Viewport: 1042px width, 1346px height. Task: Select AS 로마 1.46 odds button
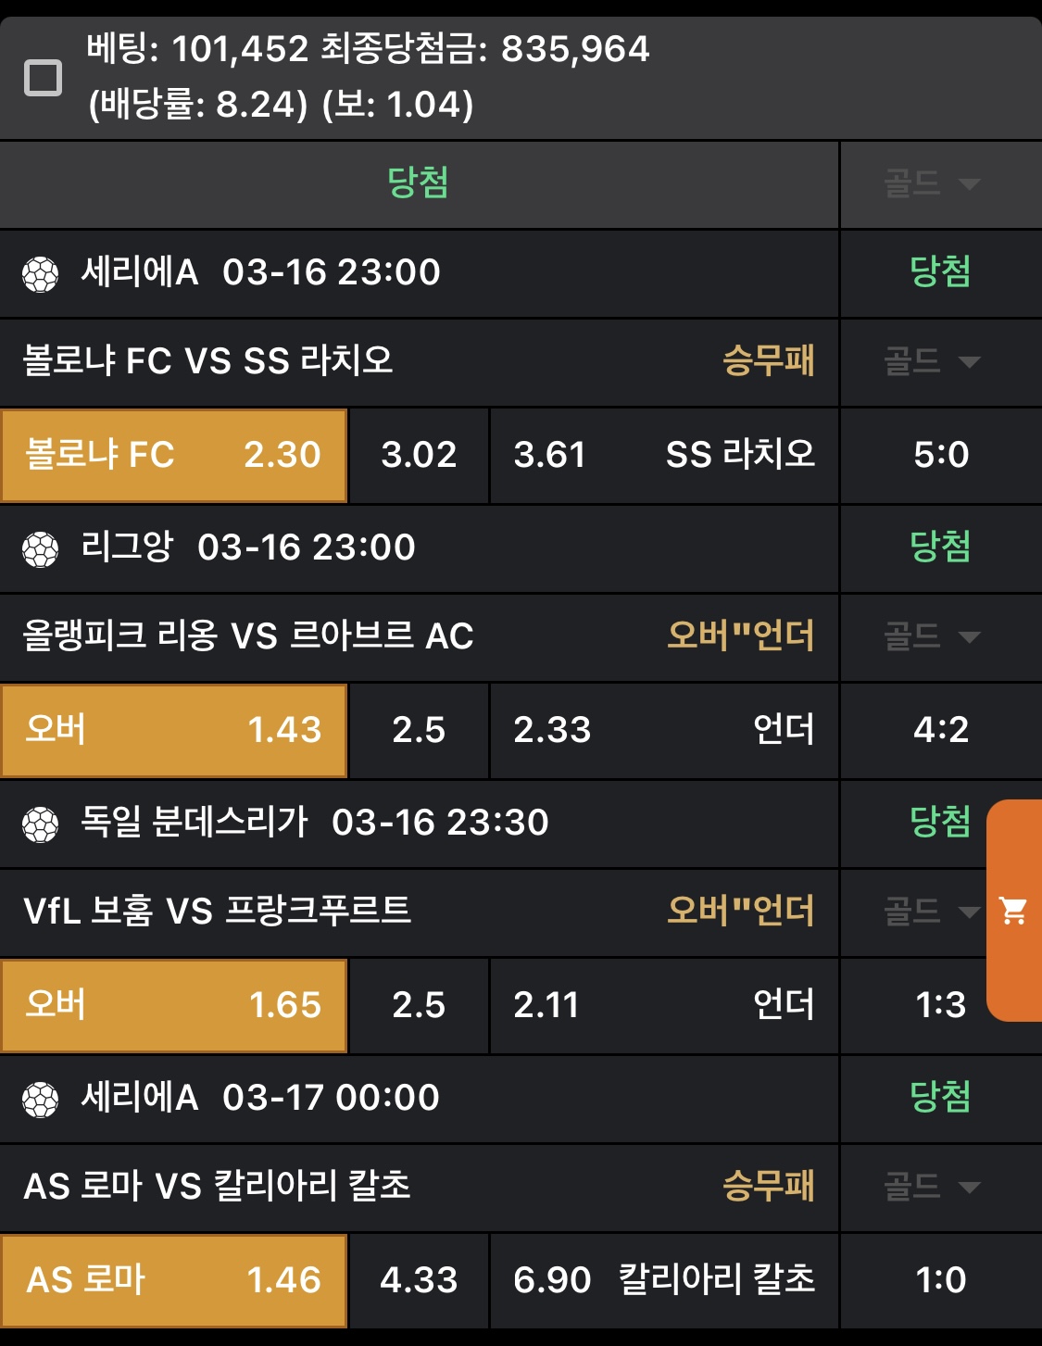174,1280
